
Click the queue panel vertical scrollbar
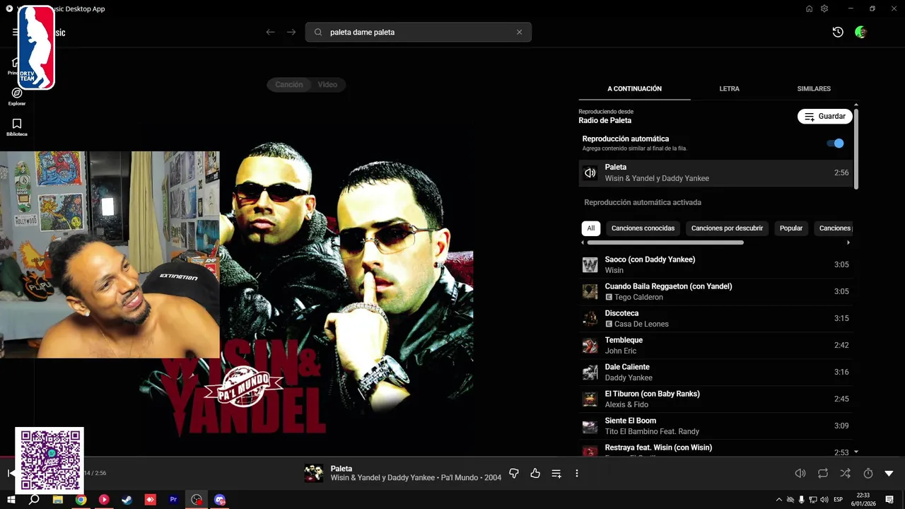pyautogui.click(x=856, y=148)
